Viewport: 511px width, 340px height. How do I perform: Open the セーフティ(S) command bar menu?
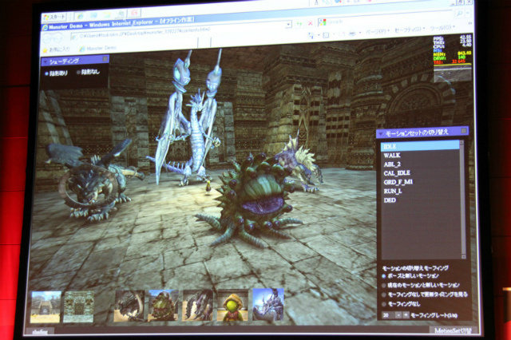point(410,30)
